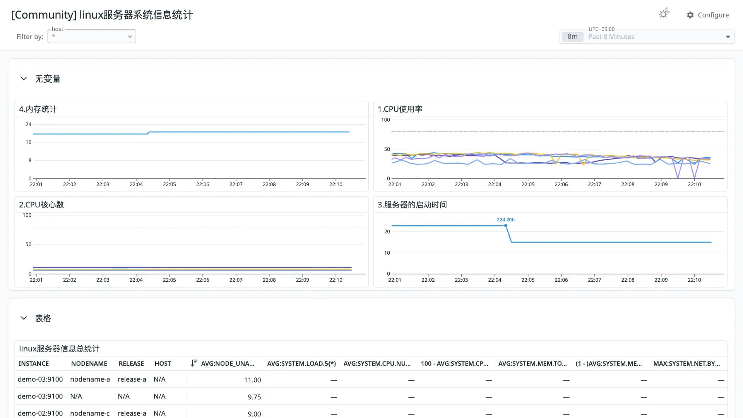Screen dimensions: 743x418
Task: Sort by 100 - AVG:SYSTEM.CP... column header
Action: coord(454,364)
